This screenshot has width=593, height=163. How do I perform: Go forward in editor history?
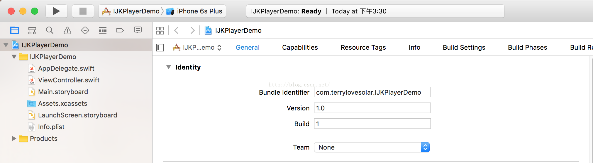192,30
